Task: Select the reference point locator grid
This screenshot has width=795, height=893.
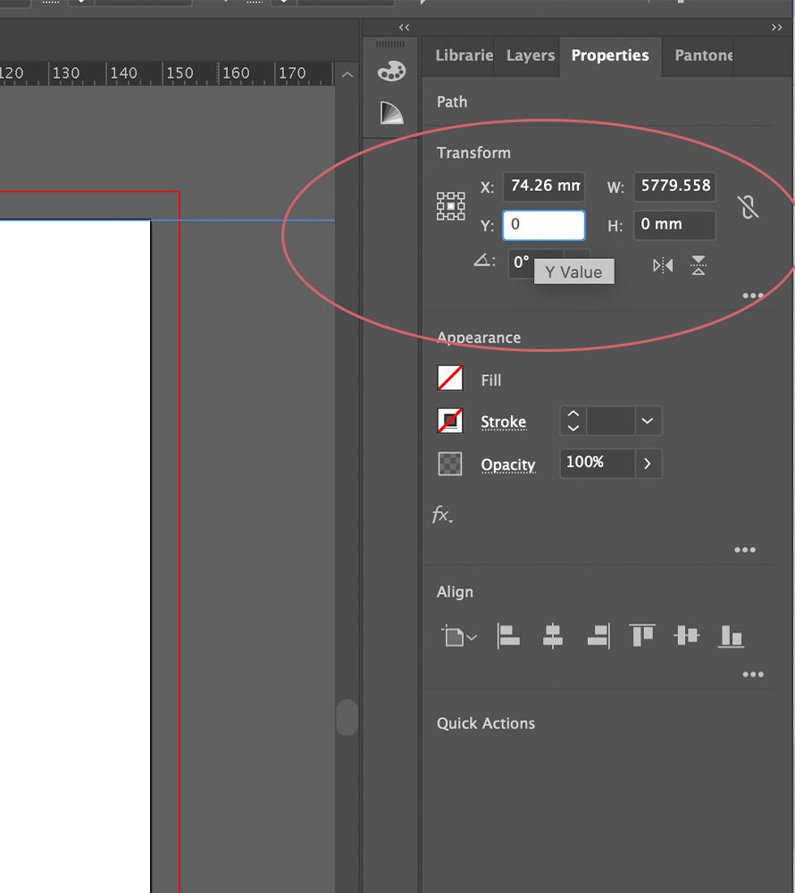Action: click(450, 205)
